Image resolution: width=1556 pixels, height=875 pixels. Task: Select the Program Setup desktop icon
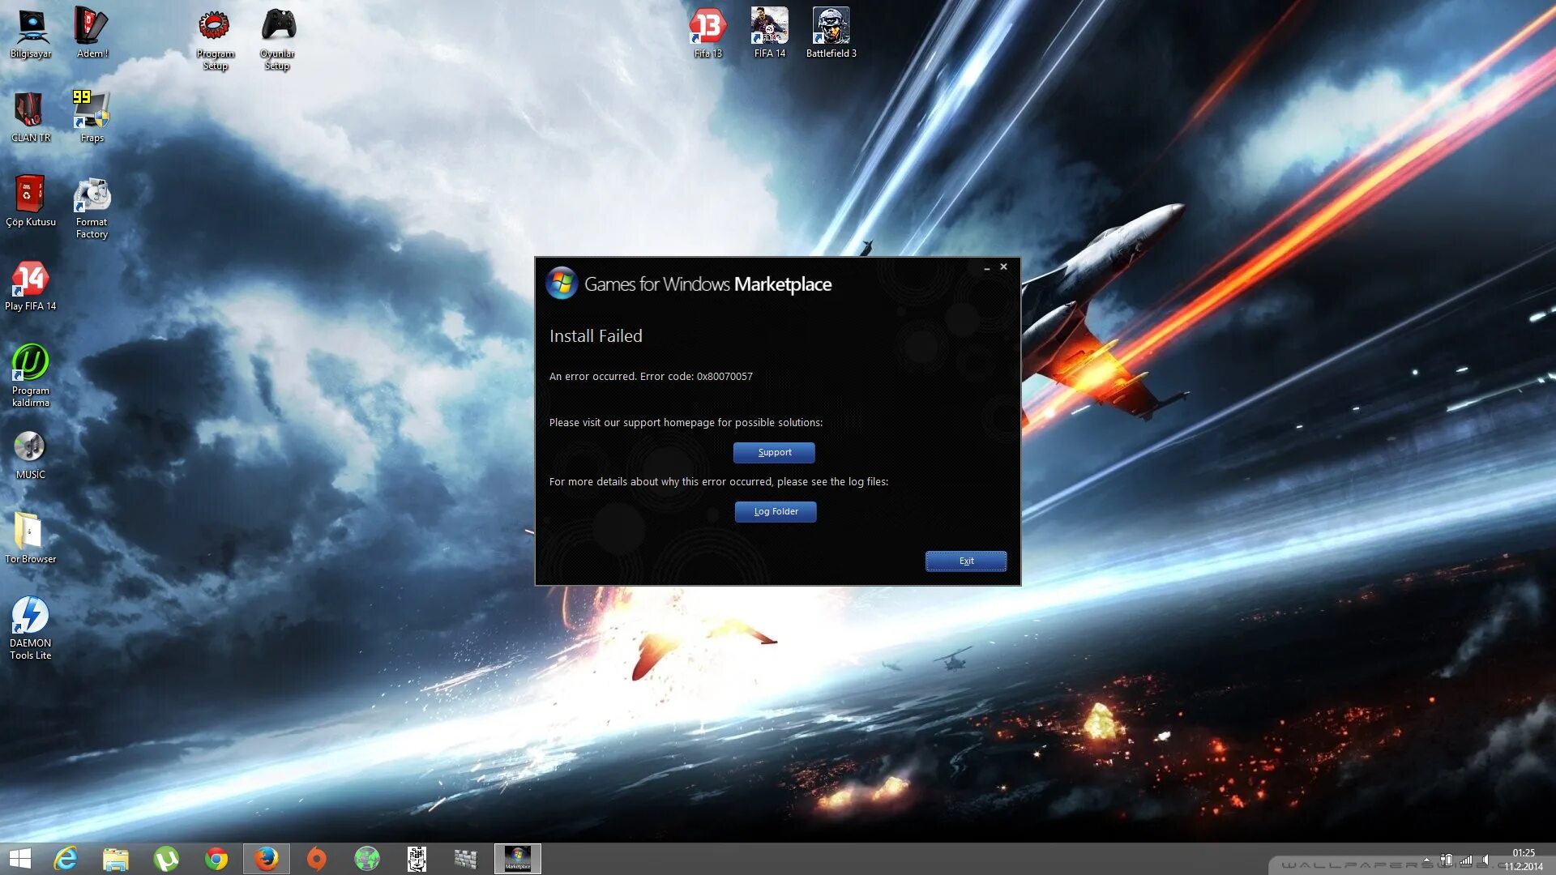pos(215,40)
